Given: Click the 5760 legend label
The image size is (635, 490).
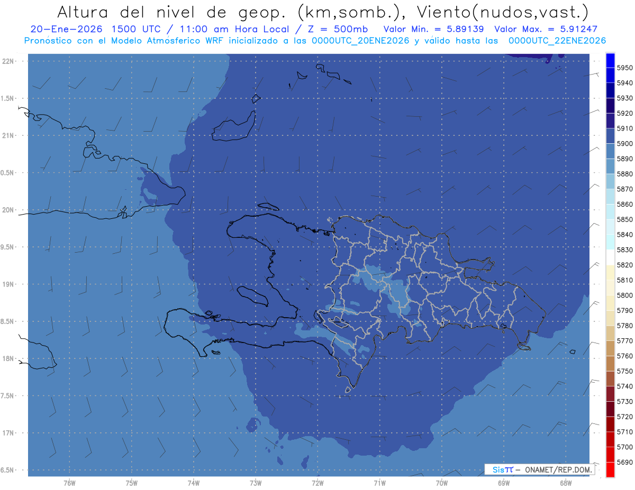Looking at the screenshot, I should click(x=624, y=356).
